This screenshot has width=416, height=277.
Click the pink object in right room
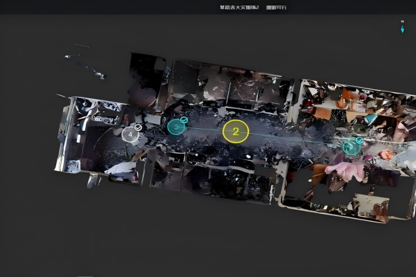point(347,170)
